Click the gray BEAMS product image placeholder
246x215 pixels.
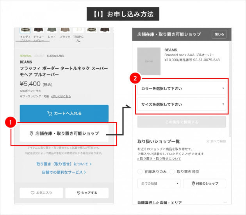coord(149,61)
